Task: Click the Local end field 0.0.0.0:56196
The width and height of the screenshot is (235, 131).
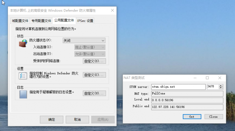Action: point(187,100)
